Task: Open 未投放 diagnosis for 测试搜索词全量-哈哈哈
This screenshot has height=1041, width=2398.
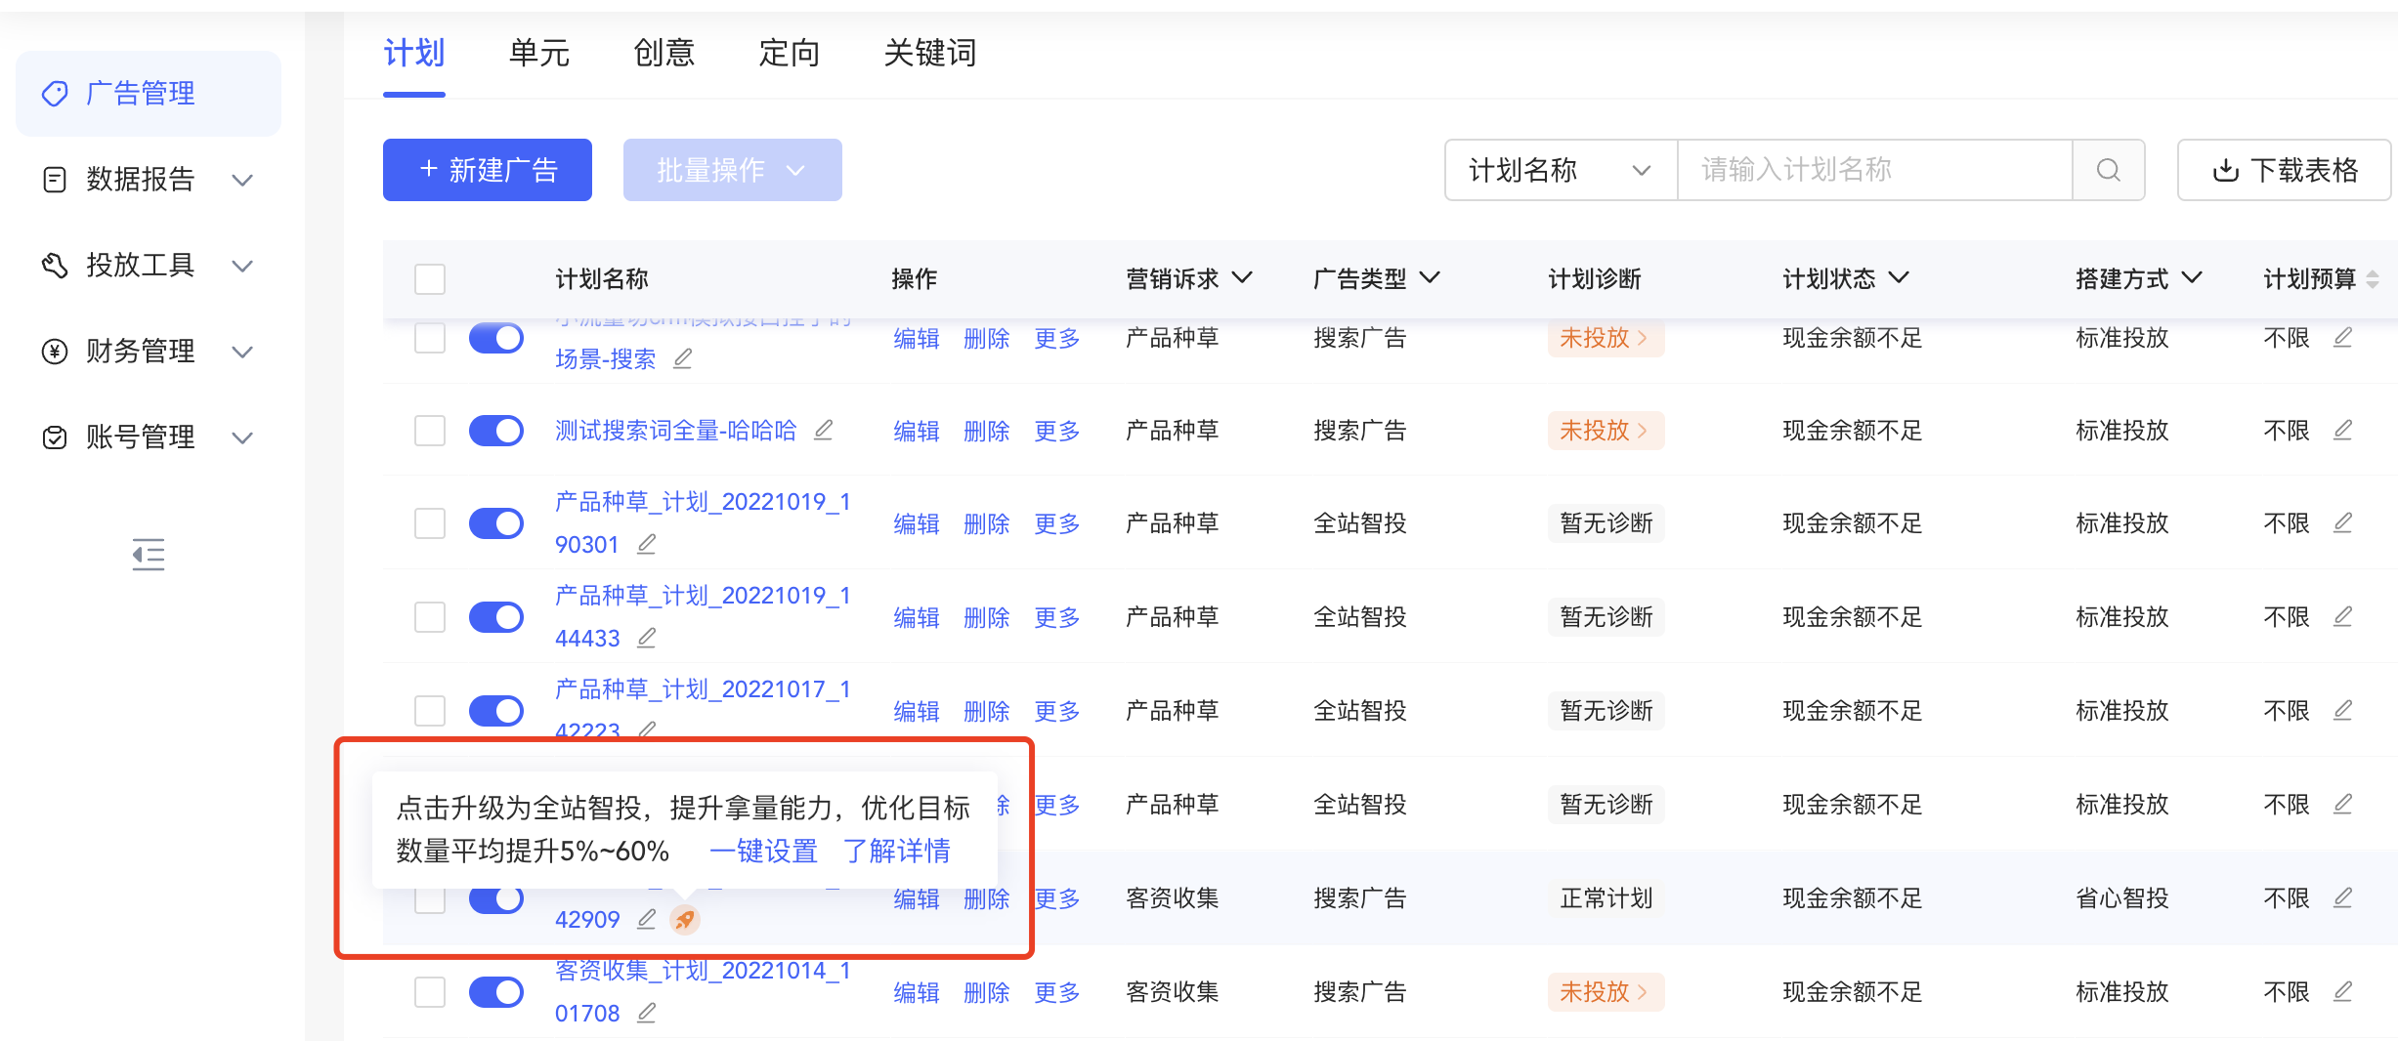Action: click(1606, 431)
